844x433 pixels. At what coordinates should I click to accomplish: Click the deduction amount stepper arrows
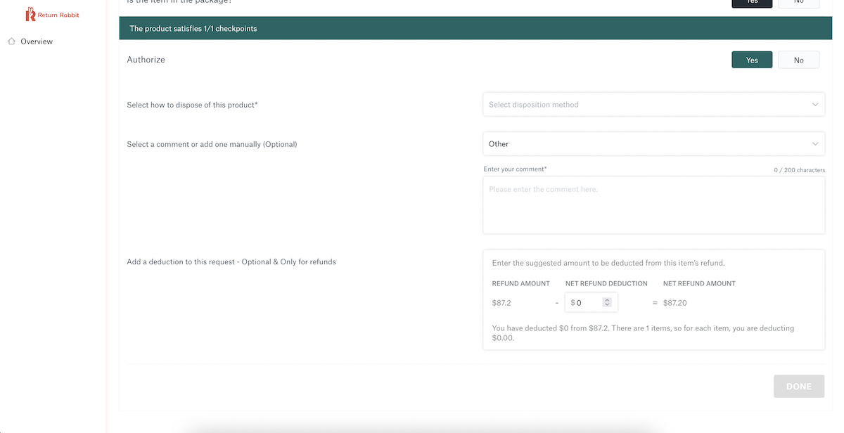click(x=607, y=302)
